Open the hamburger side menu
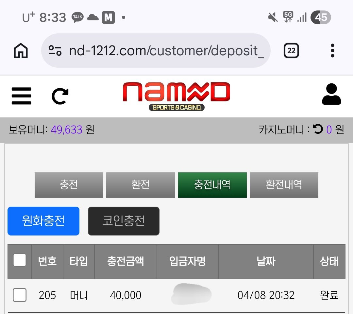The width and height of the screenshot is (353, 314). coord(21,96)
